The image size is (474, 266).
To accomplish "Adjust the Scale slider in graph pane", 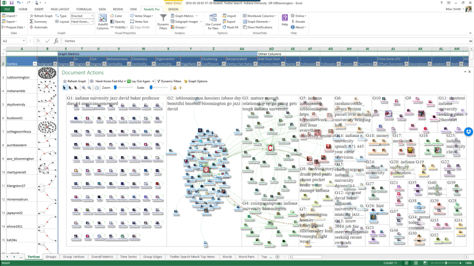I will click(x=151, y=88).
